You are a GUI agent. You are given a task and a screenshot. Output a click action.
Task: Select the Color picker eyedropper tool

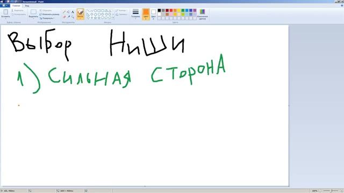[68, 17]
